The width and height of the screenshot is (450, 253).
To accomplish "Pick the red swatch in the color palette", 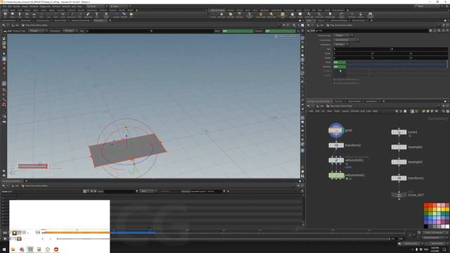I will 426,205.
